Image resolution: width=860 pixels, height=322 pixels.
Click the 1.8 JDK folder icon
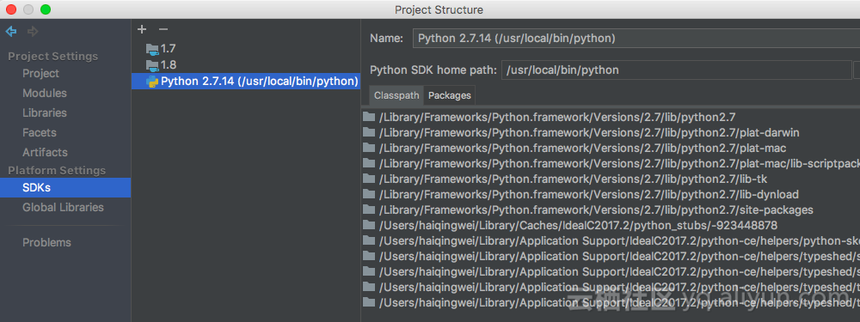click(x=152, y=65)
